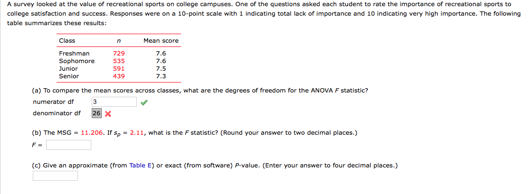The image size is (531, 194).
Task: Click the mean score 7.3 cell
Action: click(161, 76)
